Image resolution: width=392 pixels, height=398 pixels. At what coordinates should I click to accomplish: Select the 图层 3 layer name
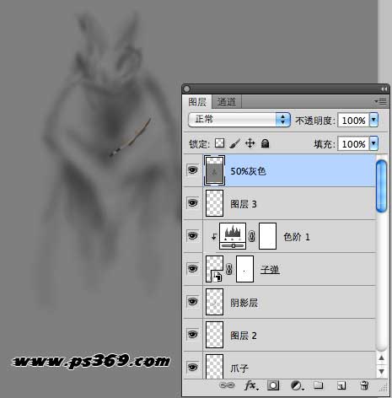tap(244, 204)
